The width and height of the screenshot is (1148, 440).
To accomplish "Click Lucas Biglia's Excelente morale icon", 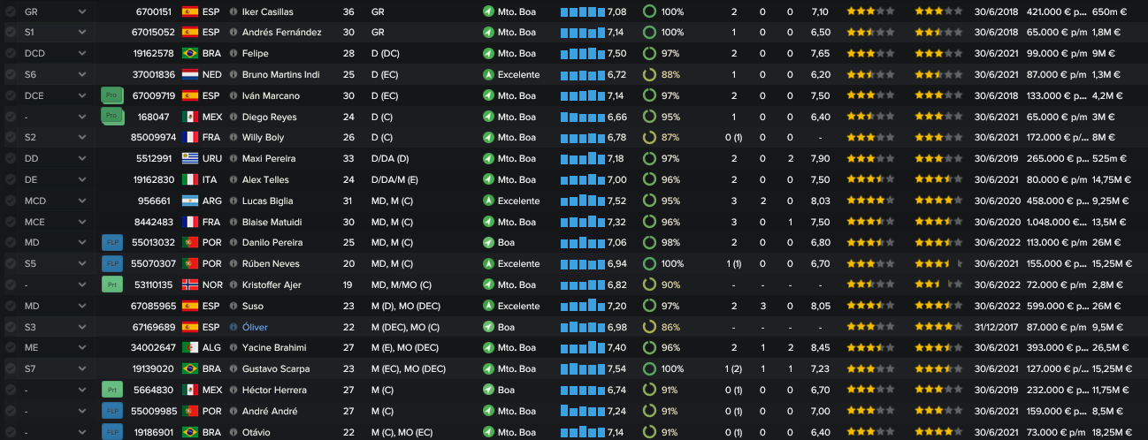I will click(488, 201).
